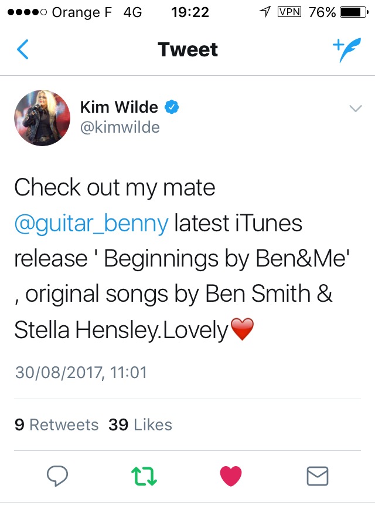The height and width of the screenshot is (509, 375).
Task: Tap the Tweet header title
Action: [187, 50]
